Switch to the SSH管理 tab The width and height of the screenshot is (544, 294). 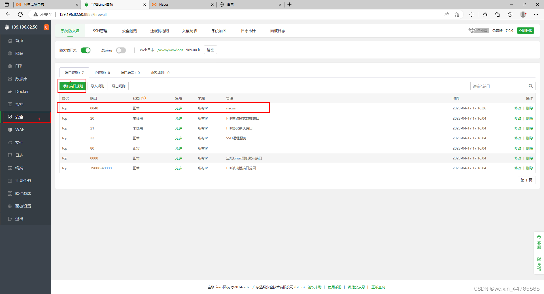tap(100, 31)
